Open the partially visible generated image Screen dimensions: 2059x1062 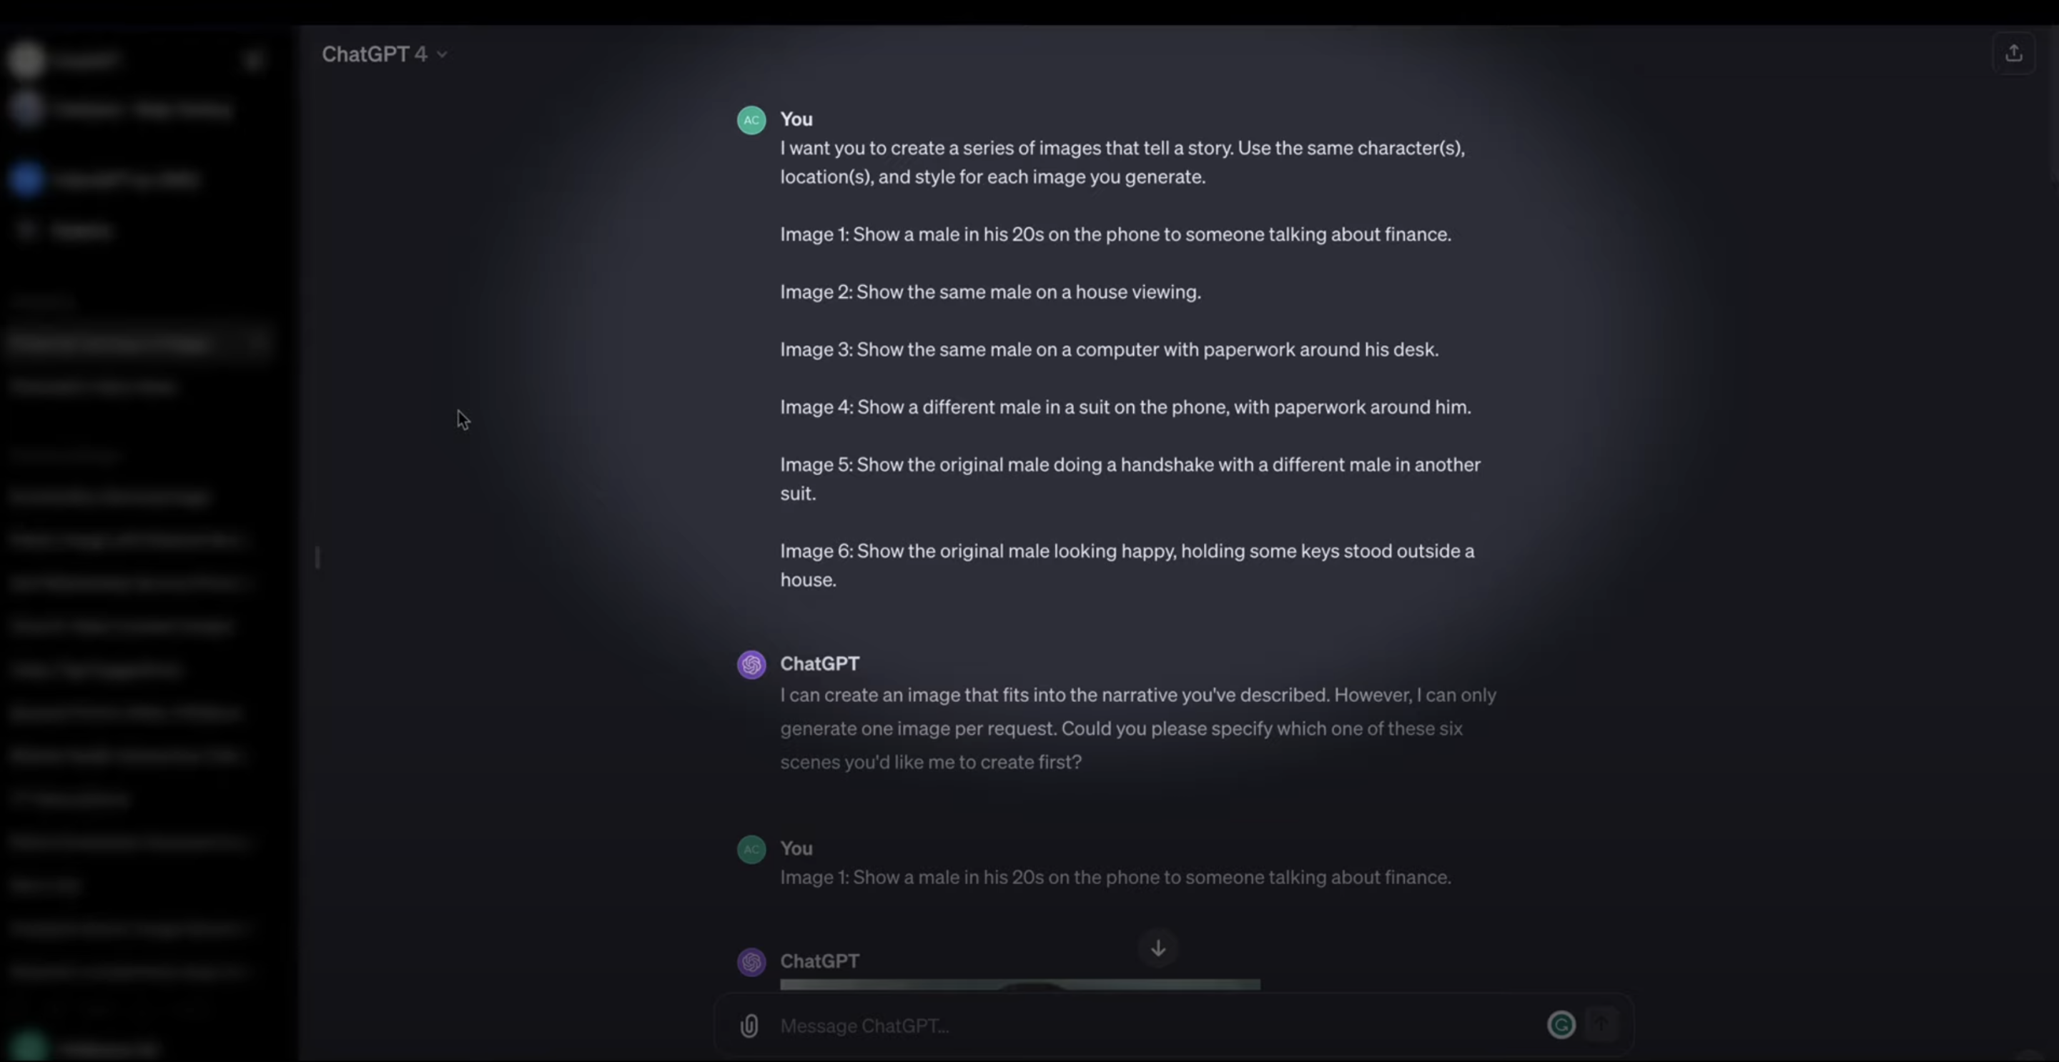coord(1020,985)
